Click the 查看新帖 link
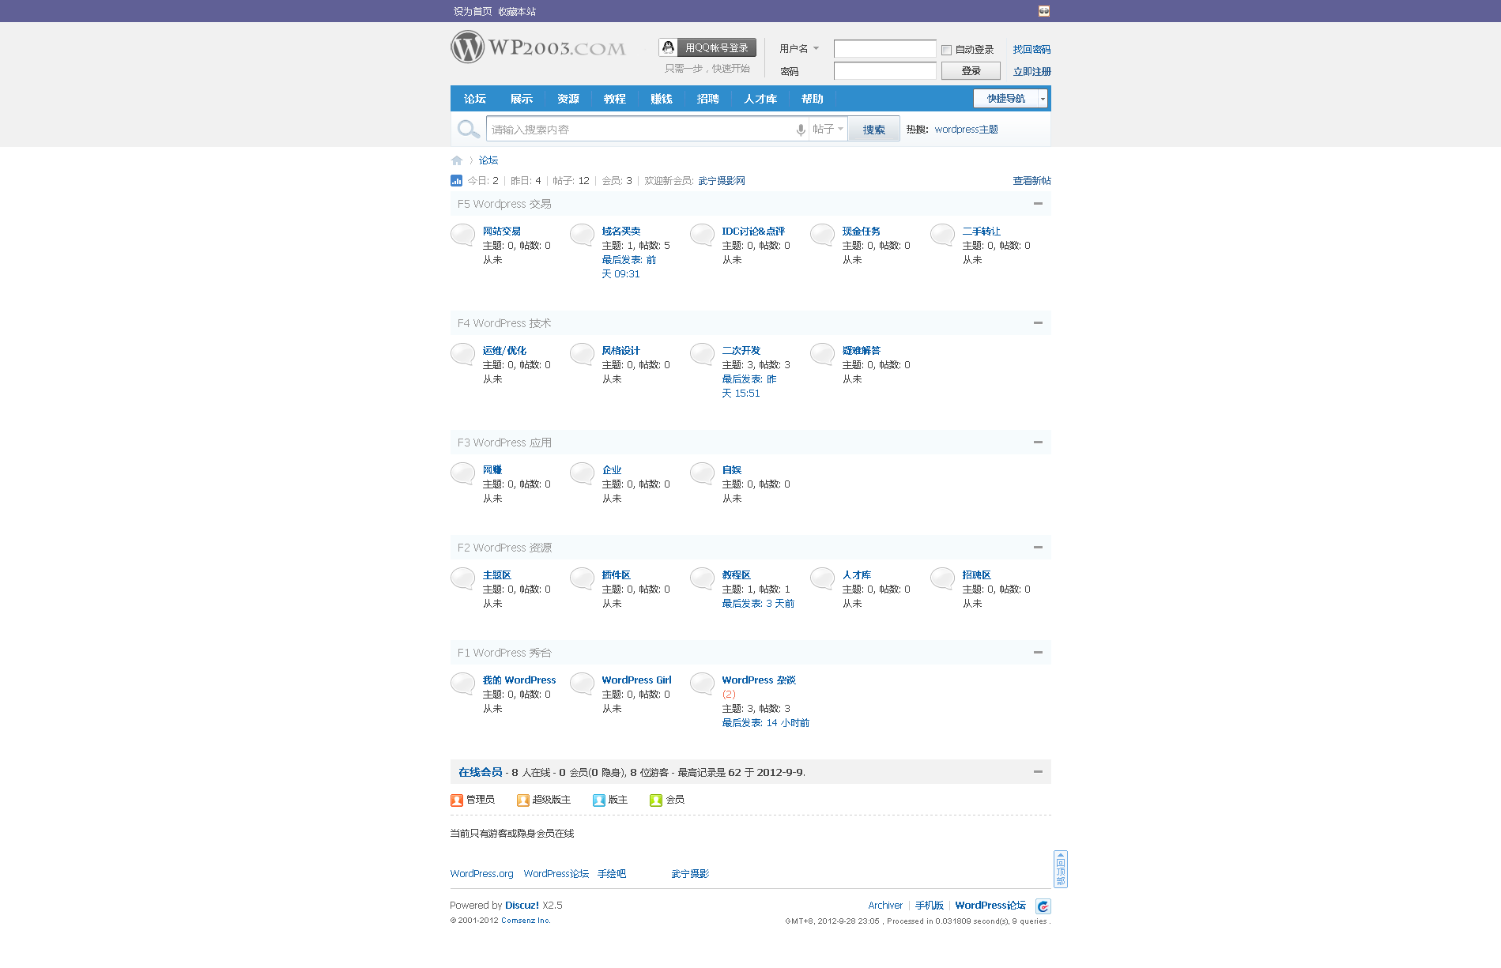Viewport: 1501px width, 968px height. coord(1031,181)
